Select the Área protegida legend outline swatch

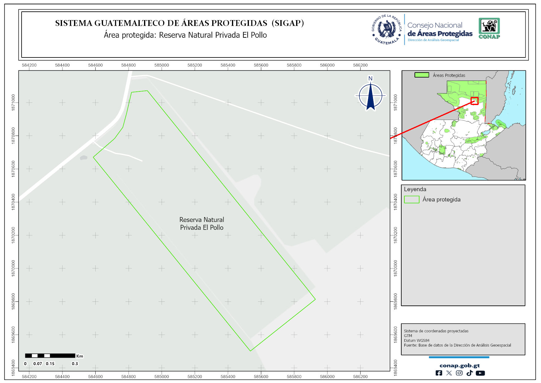pos(411,200)
